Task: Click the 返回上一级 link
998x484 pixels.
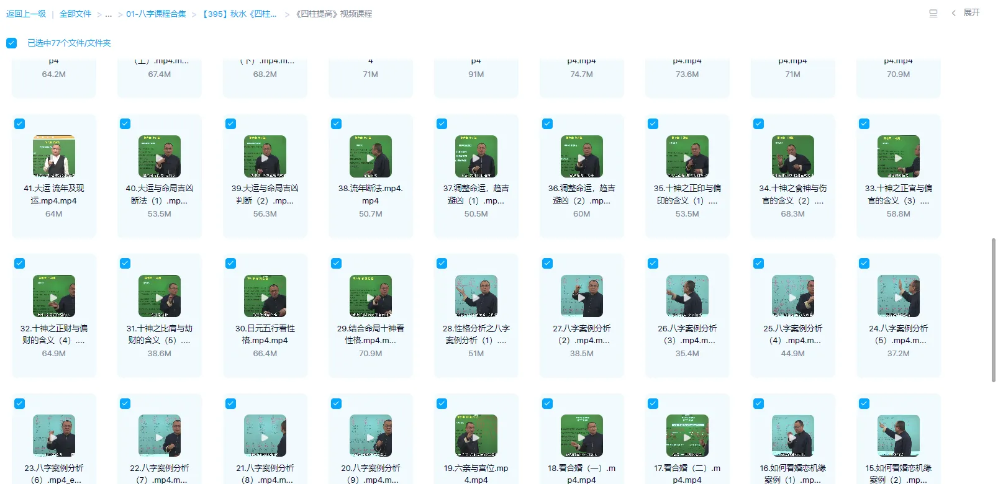Action: pos(26,14)
